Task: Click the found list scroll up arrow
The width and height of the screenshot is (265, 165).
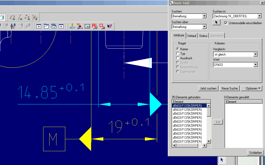Action: coord(209,106)
